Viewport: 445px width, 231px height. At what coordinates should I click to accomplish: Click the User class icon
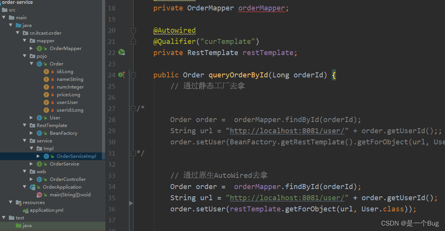[39, 118]
